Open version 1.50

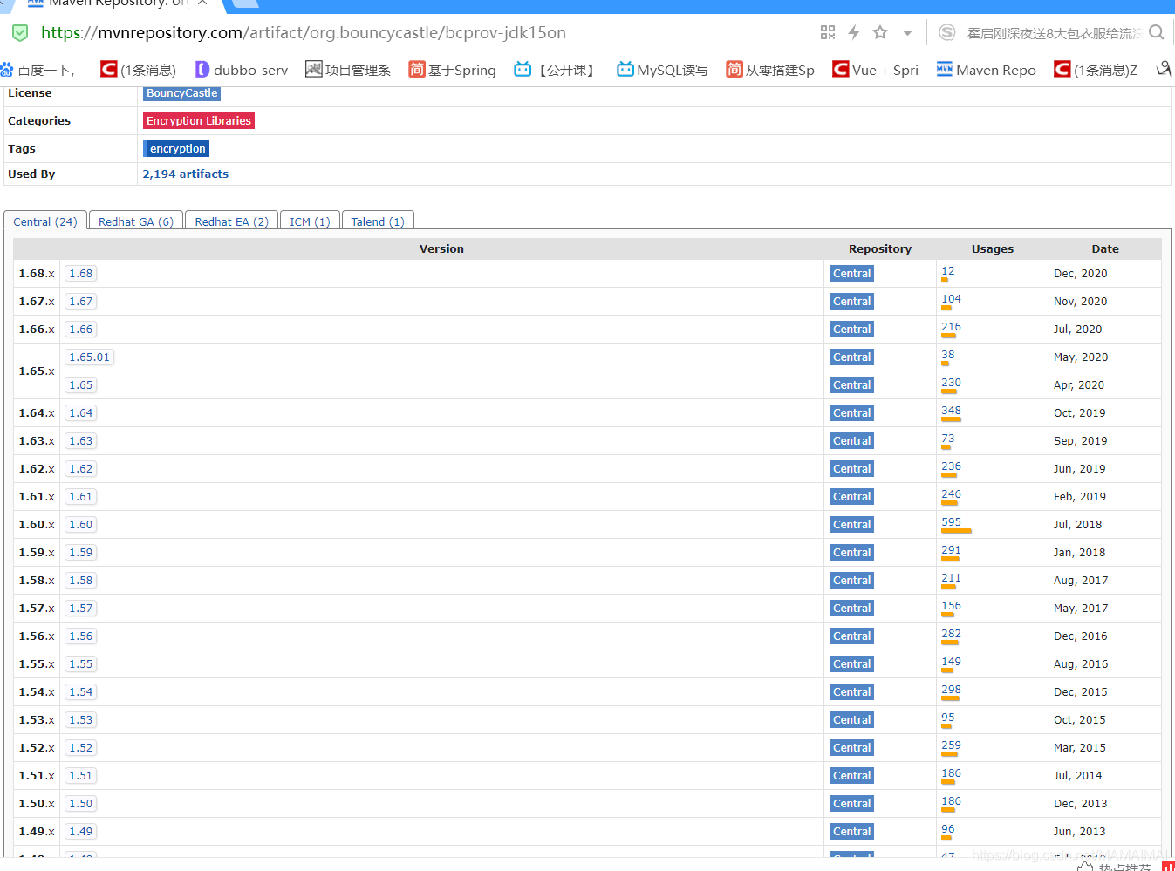click(x=81, y=804)
